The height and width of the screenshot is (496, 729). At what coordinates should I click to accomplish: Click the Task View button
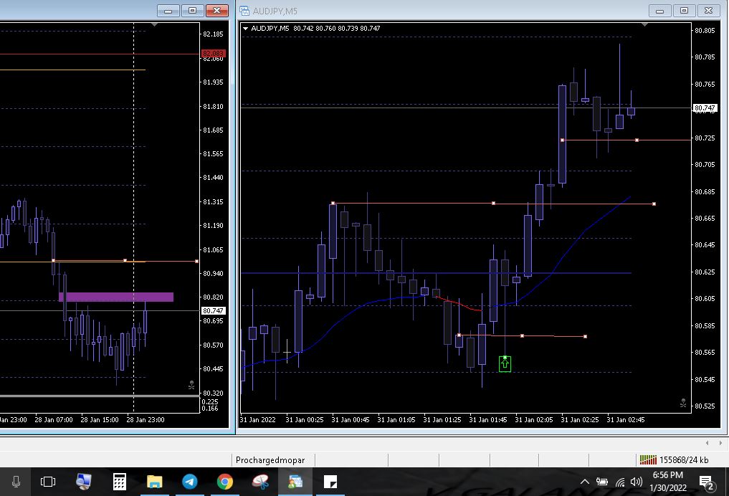click(48, 482)
